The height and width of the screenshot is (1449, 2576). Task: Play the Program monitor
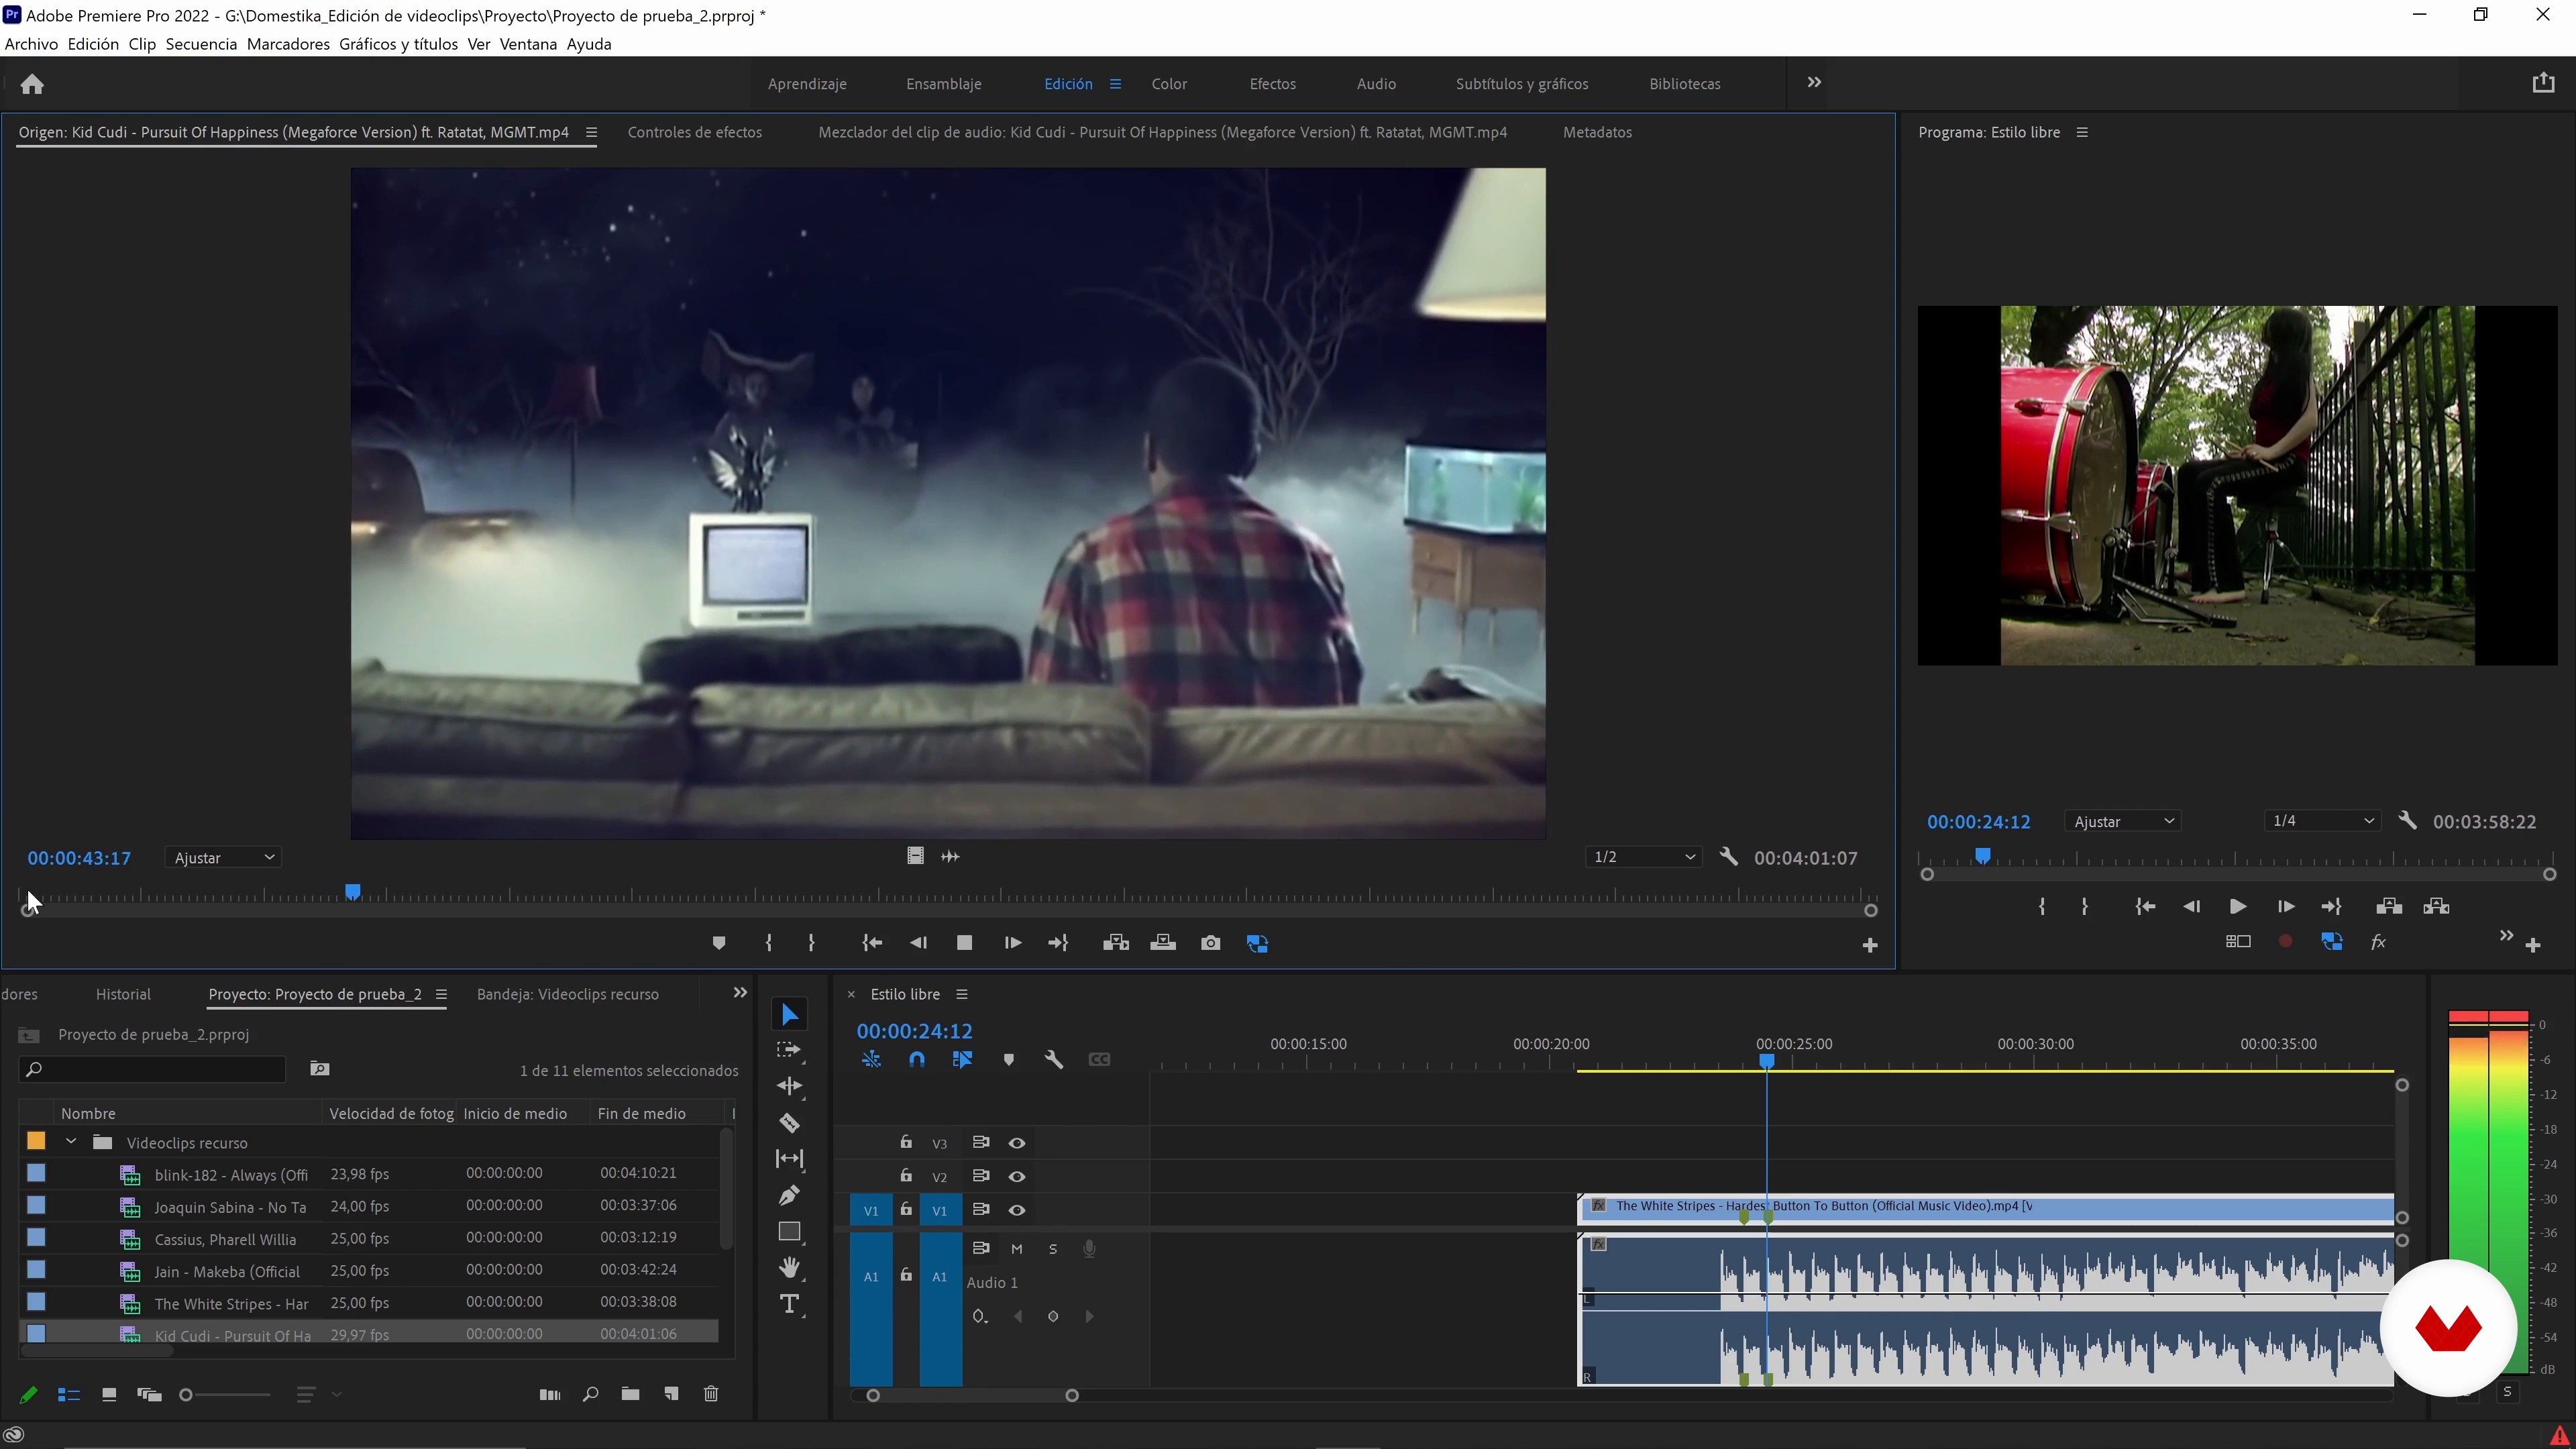(2238, 907)
